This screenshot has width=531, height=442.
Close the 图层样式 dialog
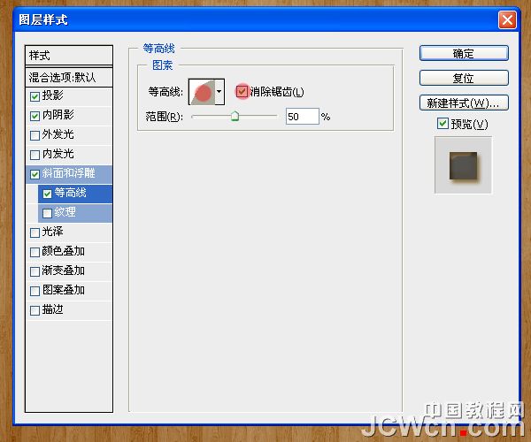(506, 19)
